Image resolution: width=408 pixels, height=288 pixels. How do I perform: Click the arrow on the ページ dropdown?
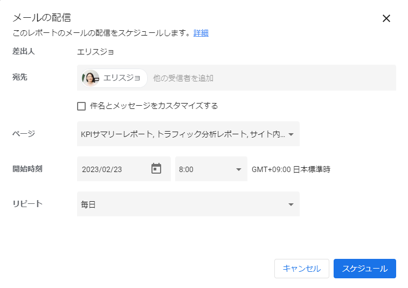[291, 134]
